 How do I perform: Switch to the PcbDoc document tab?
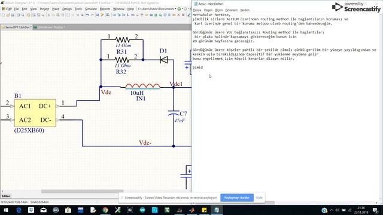click(49, 27)
